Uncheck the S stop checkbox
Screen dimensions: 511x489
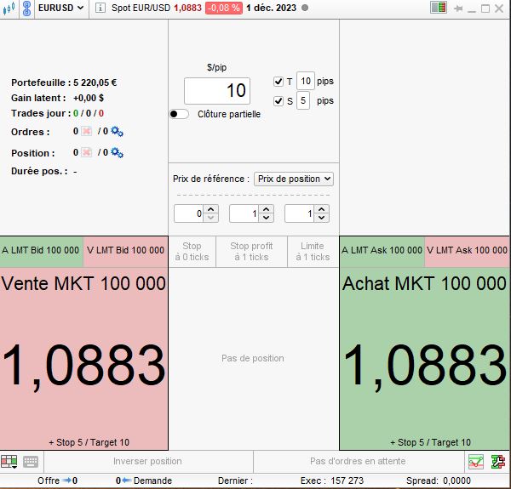(278, 101)
